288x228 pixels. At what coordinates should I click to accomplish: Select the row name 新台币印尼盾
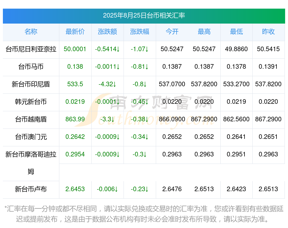coord(31,84)
